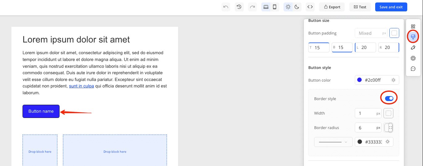Screen dimensions: 423x166
Task: Open the blocks grid sidebar icon
Action: click(413, 26)
